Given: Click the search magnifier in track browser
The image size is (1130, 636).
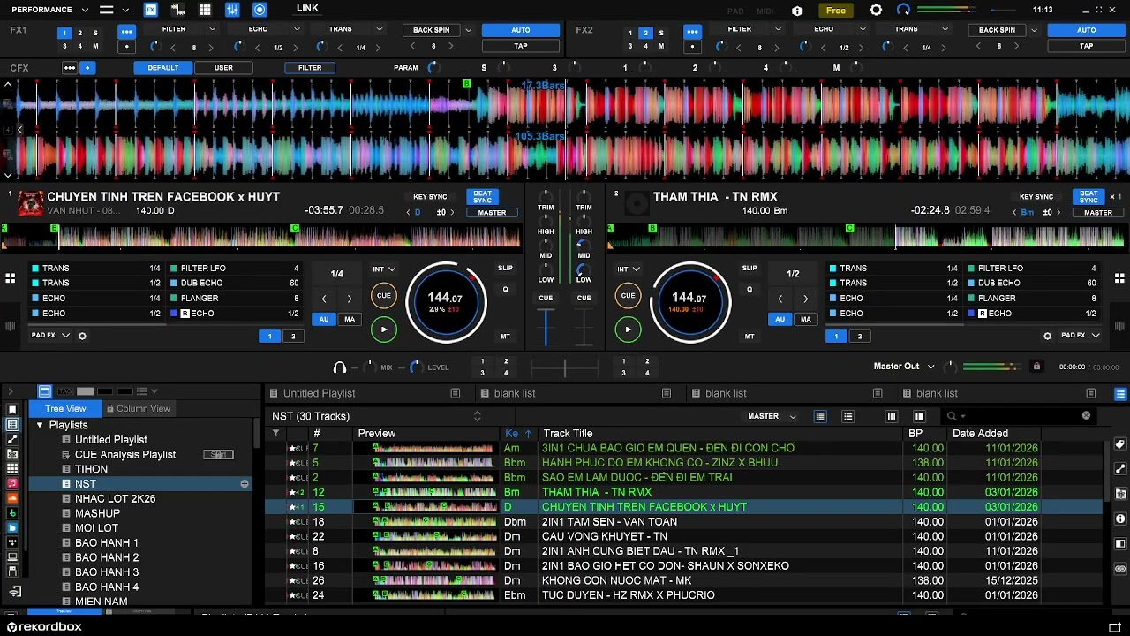Looking at the screenshot, I should click(952, 416).
